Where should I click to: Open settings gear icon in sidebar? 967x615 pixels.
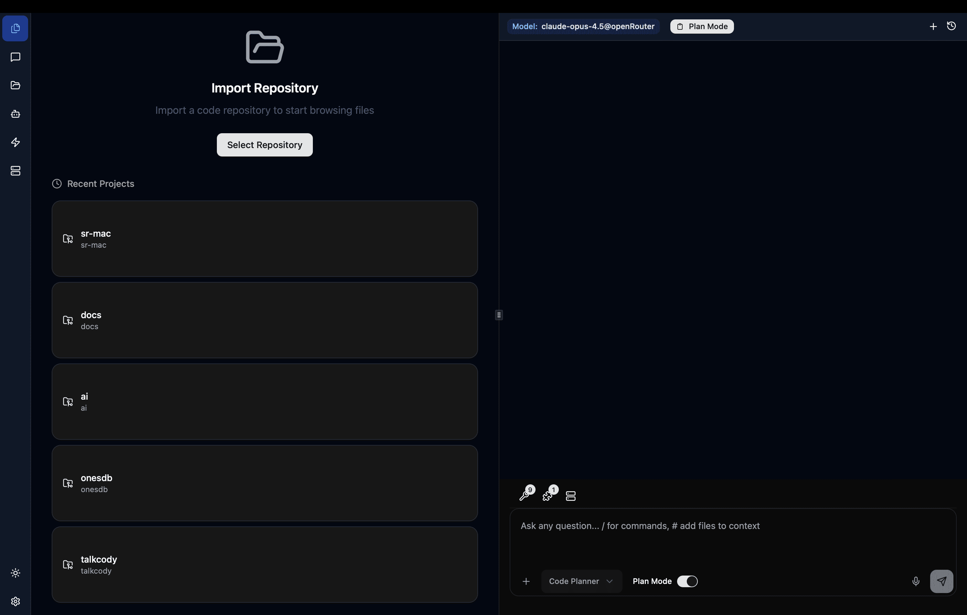coord(15,601)
